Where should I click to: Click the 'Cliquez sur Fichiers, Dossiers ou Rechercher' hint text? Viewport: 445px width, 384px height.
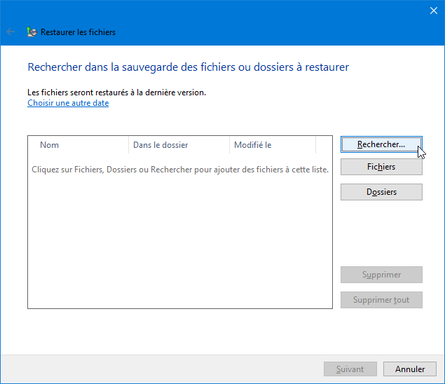[180, 170]
